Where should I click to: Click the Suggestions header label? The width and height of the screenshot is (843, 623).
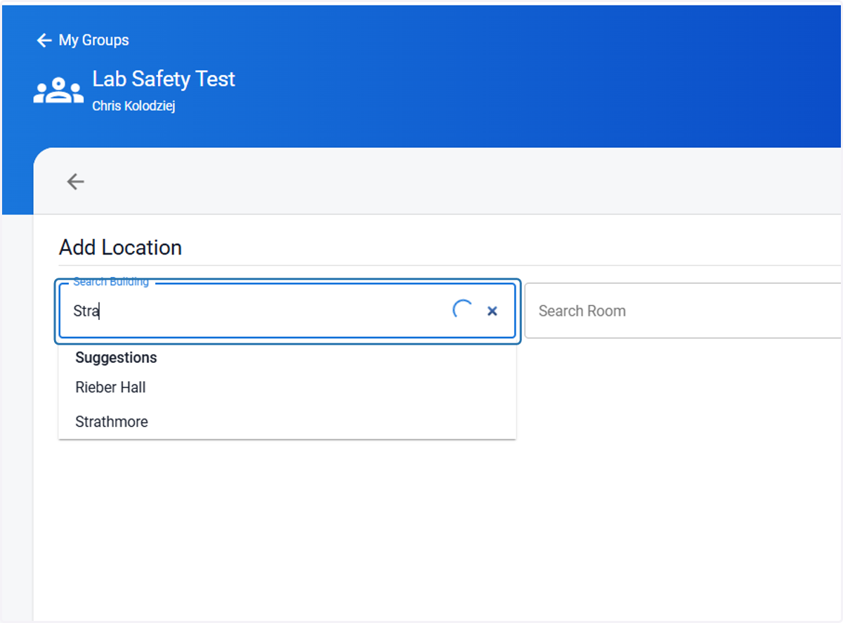116,358
